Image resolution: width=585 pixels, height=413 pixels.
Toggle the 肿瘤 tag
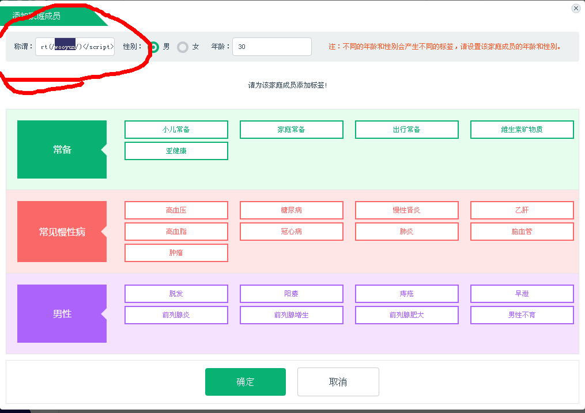tap(176, 253)
